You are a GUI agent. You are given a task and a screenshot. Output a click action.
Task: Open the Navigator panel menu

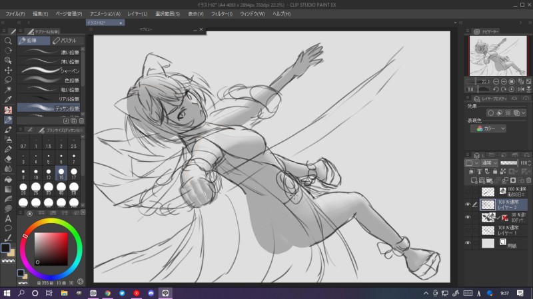pyautogui.click(x=468, y=31)
